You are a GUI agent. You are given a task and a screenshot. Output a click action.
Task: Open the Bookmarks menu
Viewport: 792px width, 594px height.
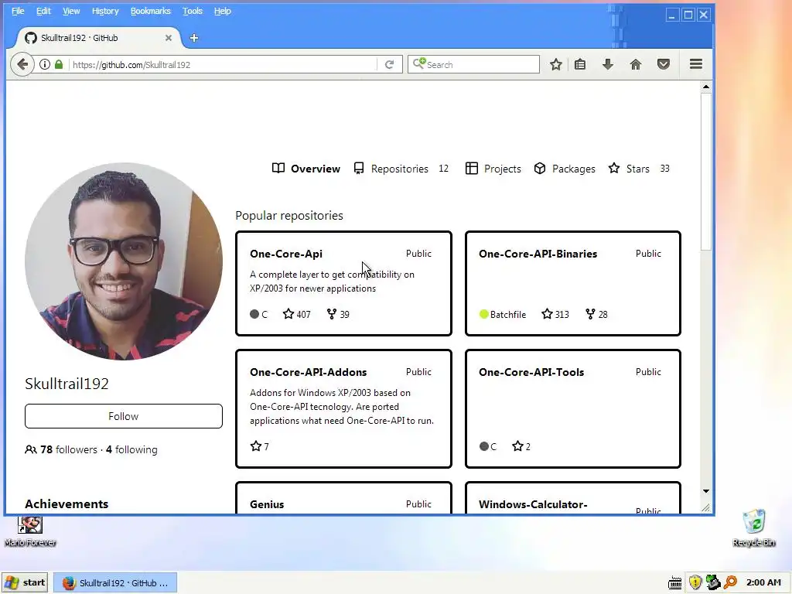(151, 11)
